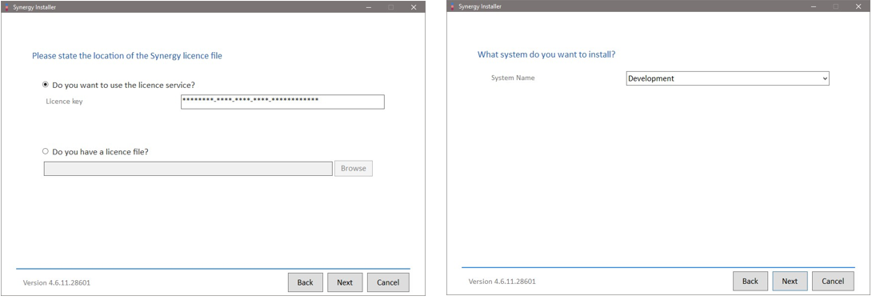Click the version text in the licence window
The width and height of the screenshot is (876, 300).
pyautogui.click(x=57, y=282)
